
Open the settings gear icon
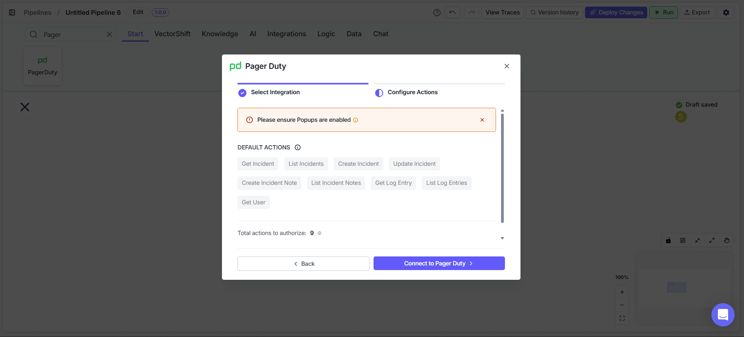pos(726,12)
